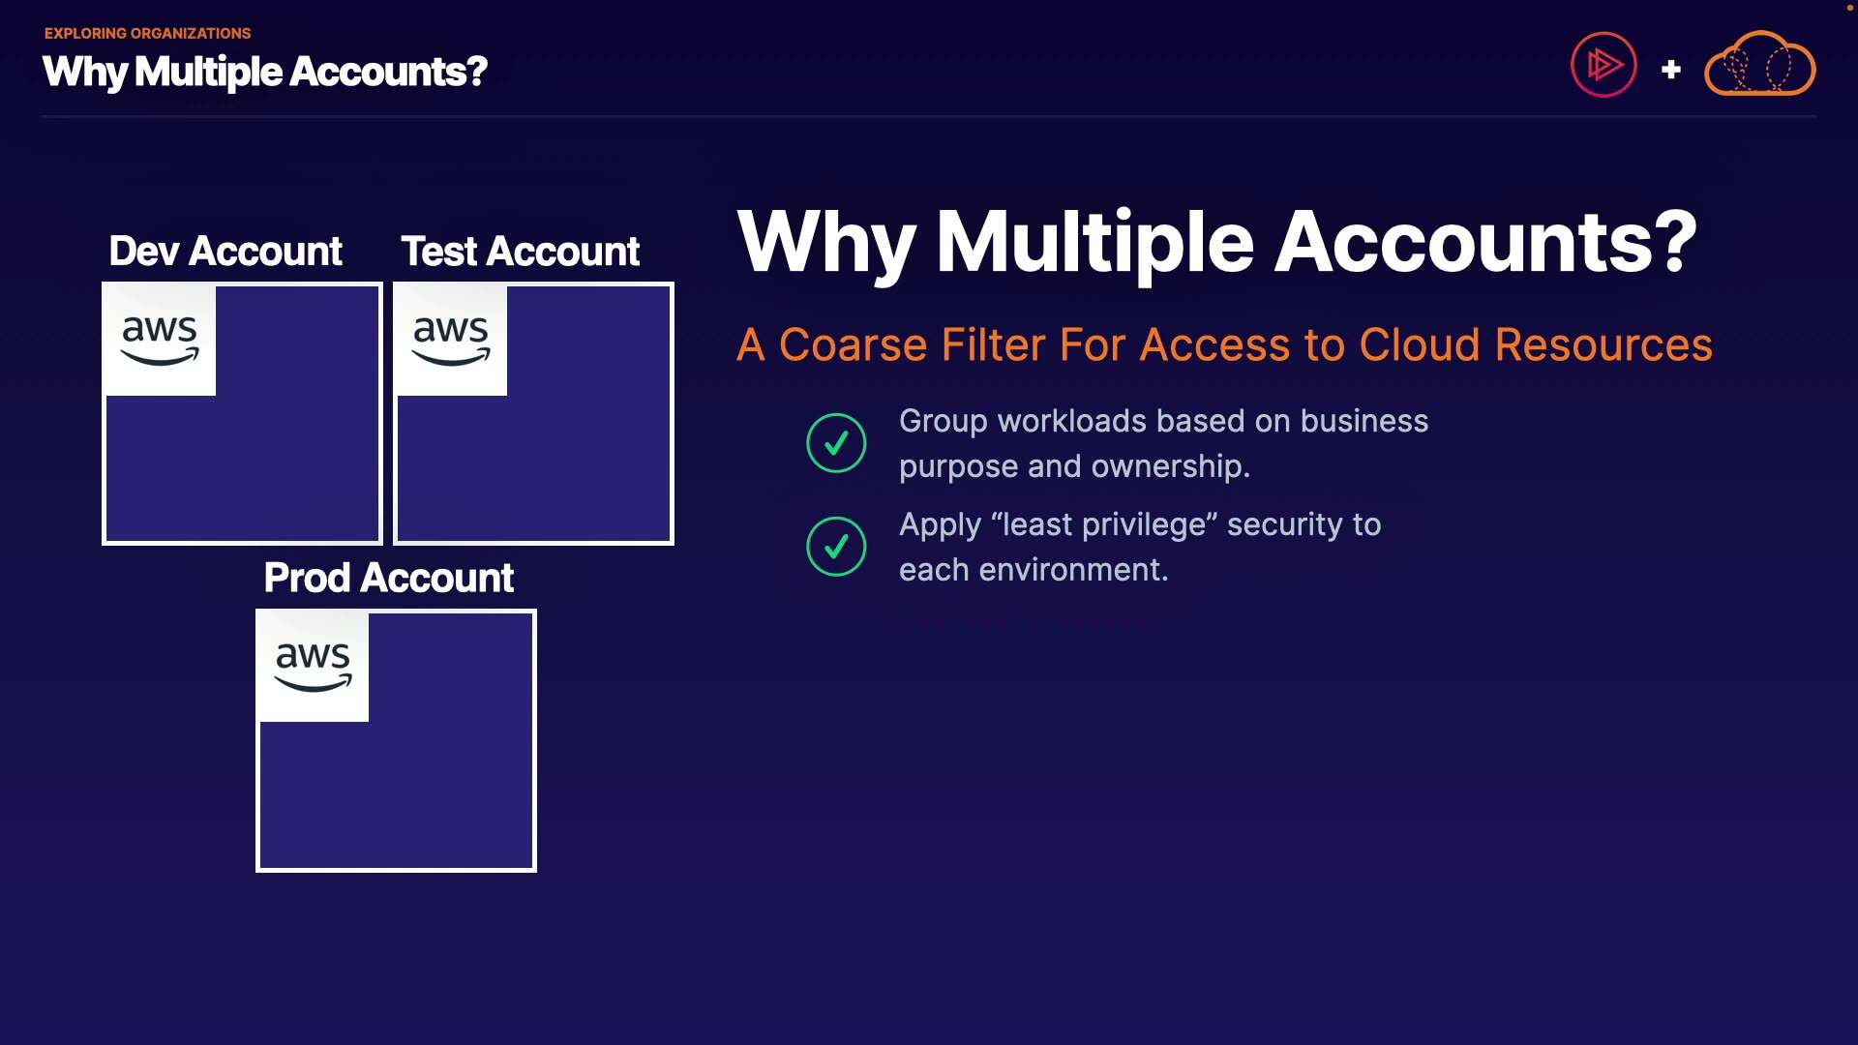
Task: Click the Test Account label
Action: point(520,252)
